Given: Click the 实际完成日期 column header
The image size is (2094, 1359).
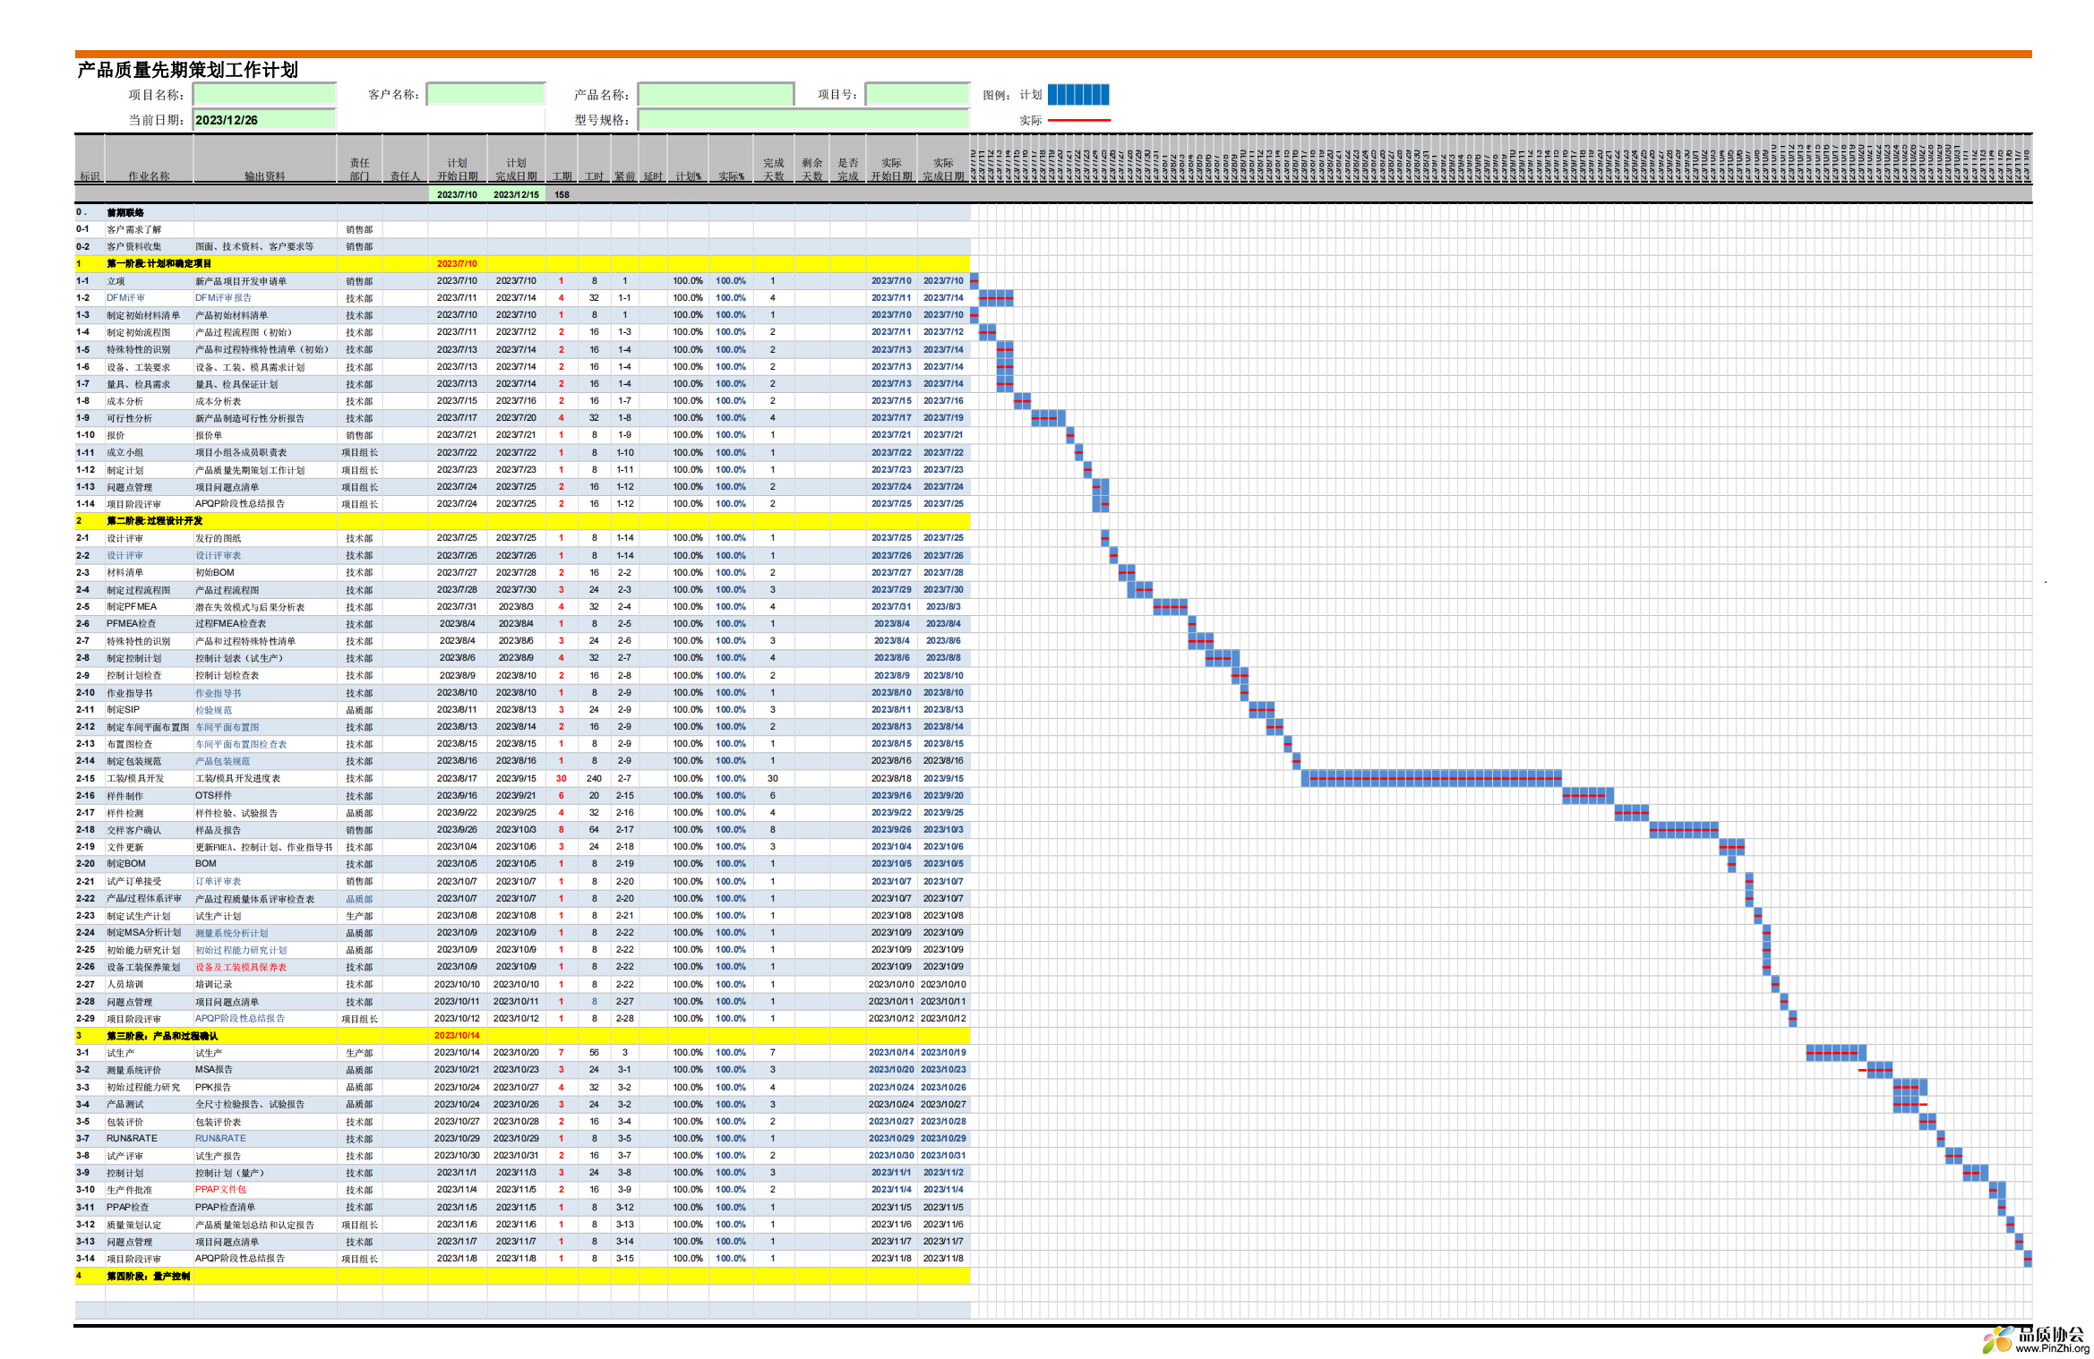Looking at the screenshot, I should 943,169.
